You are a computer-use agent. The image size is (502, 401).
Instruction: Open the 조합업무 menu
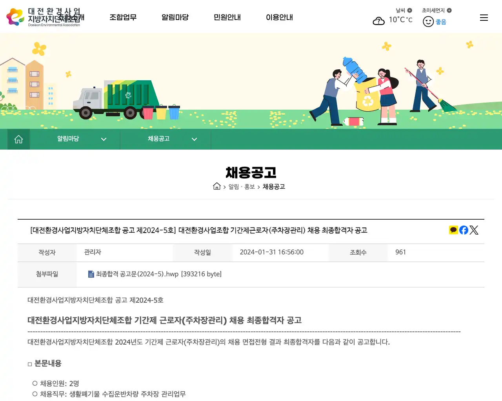pyautogui.click(x=123, y=17)
